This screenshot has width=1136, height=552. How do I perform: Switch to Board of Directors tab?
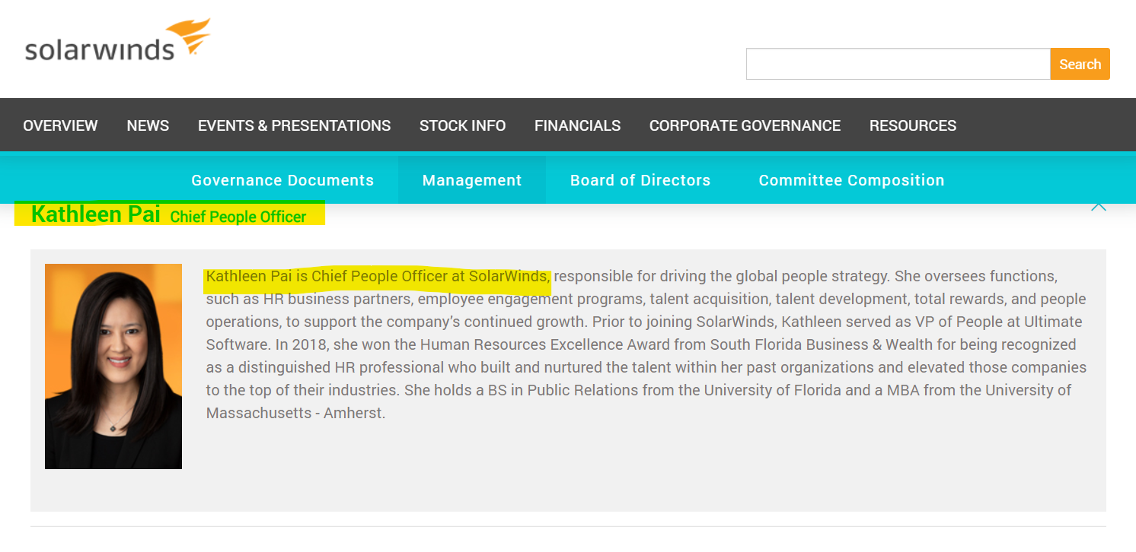coord(640,180)
